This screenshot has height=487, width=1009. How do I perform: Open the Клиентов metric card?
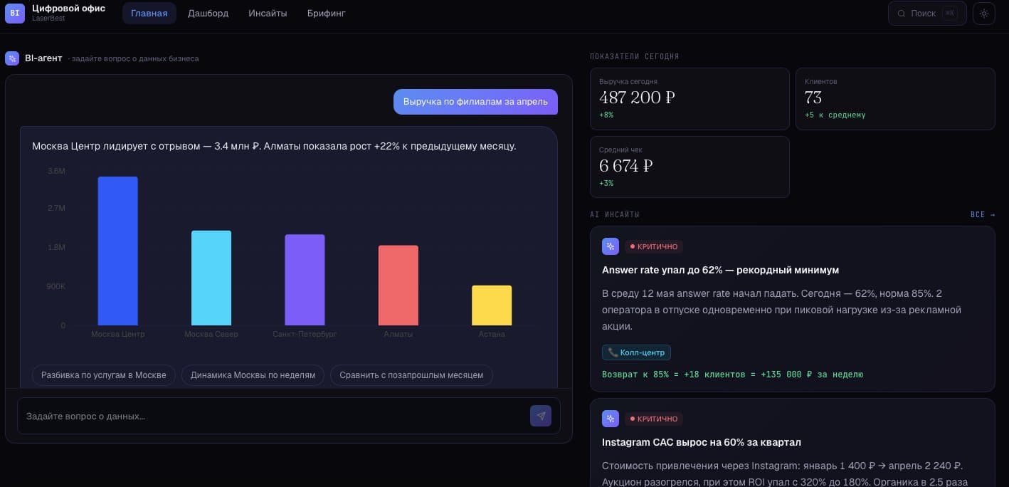[895, 99]
